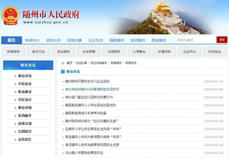Viewport: 229px width, 160px height.
Task: Click the square icon beside 教育资讯 heading
Action: point(63,72)
